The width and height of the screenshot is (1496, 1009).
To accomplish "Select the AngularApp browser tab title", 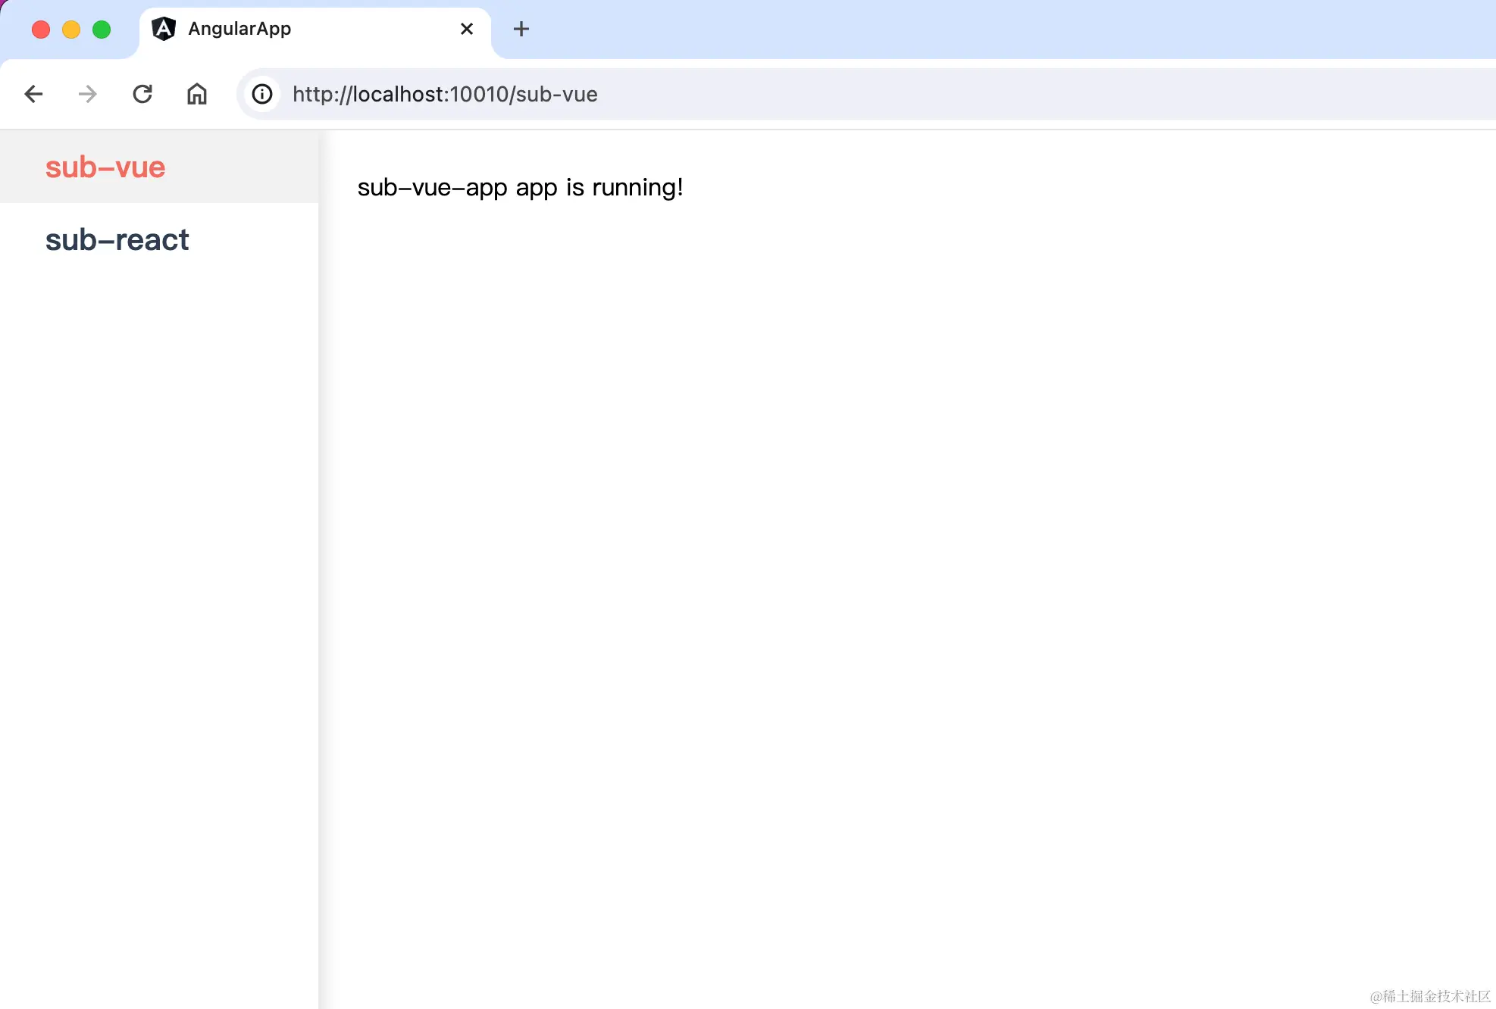I will [x=239, y=29].
